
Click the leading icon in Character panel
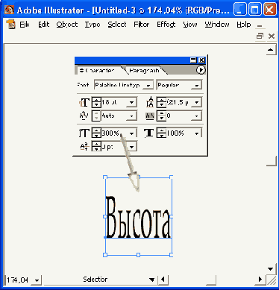click(150, 102)
